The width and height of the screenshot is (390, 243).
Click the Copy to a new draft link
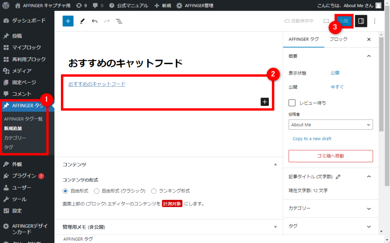coord(312,139)
